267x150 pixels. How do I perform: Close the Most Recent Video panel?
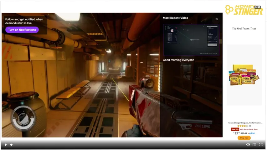216,19
